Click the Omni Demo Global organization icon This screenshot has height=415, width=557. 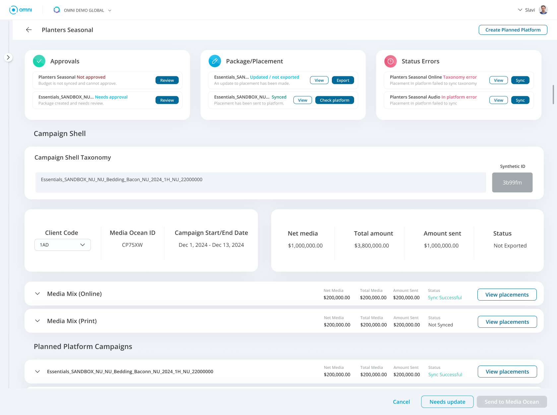pos(57,10)
